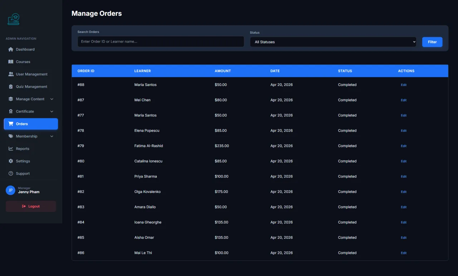The height and width of the screenshot is (276, 458).
Task: Click learner name Catalina Ionescu
Action: click(148, 161)
